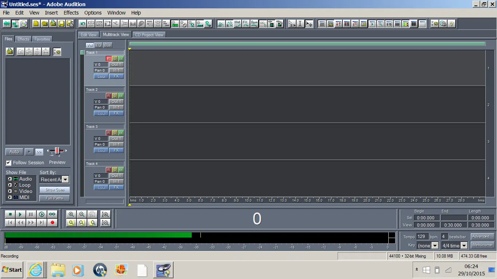Select the time selection I-beam tool

tap(300, 24)
